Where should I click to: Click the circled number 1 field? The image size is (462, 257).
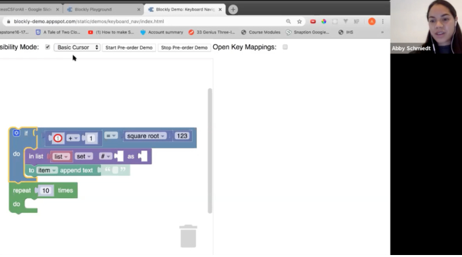point(58,138)
